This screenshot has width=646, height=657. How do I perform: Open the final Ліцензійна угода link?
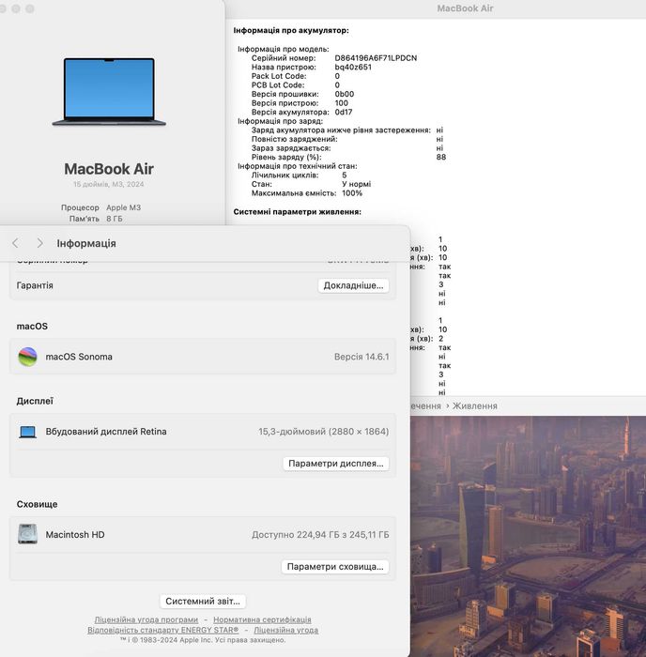(x=285, y=630)
